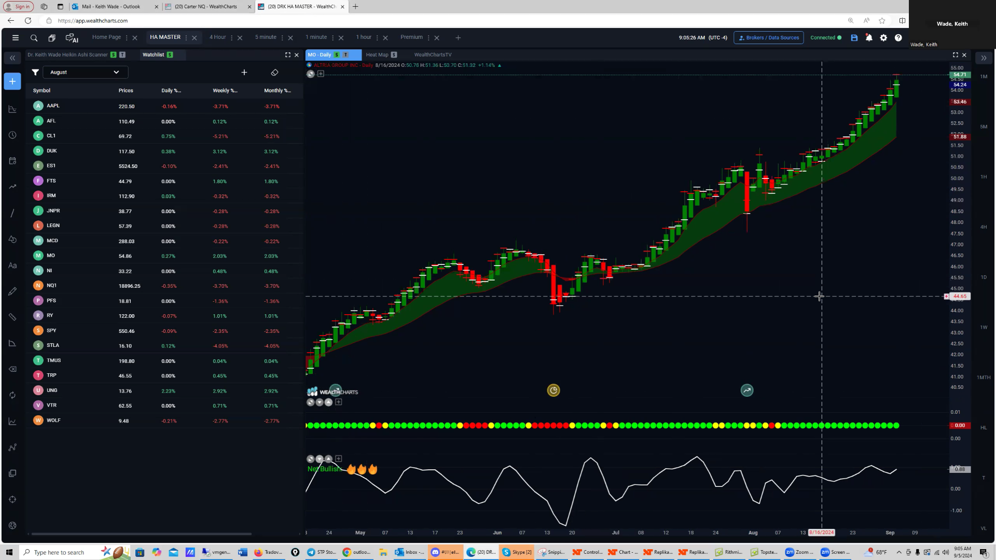Click the calendar icon in left sidebar
Image resolution: width=996 pixels, height=560 pixels.
(12, 161)
